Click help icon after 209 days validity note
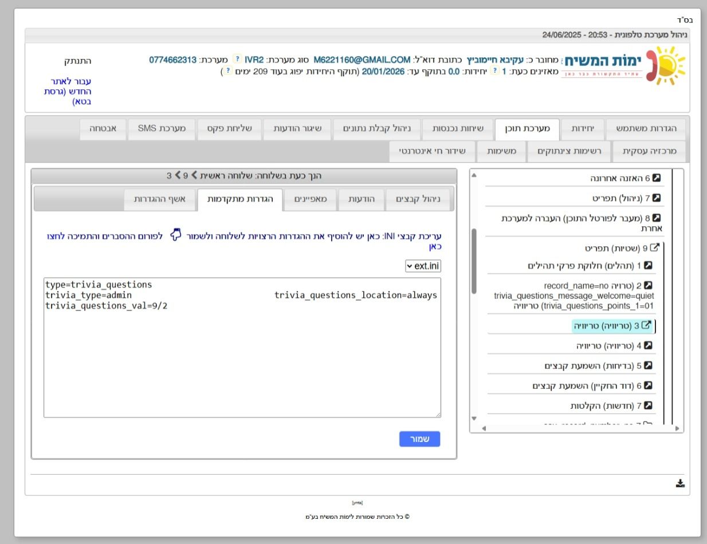 [228, 71]
